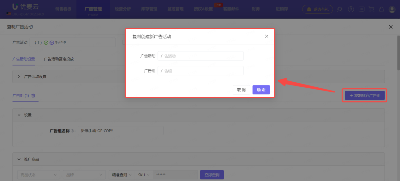The height and width of the screenshot is (181, 400).
Task: Click help icon beside 广告组名称 label
Action: click(72, 131)
